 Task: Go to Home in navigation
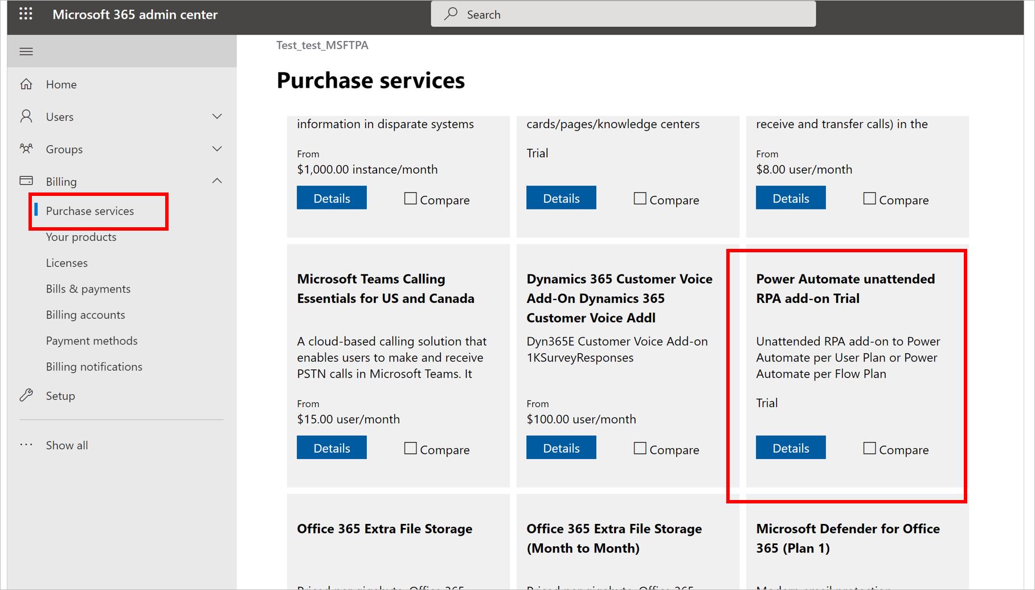[61, 84]
